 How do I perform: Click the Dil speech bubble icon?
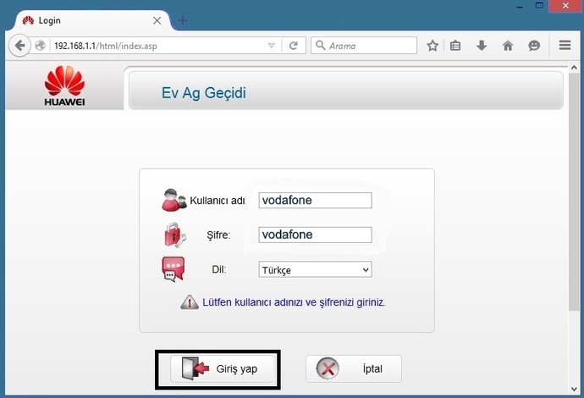point(174,269)
